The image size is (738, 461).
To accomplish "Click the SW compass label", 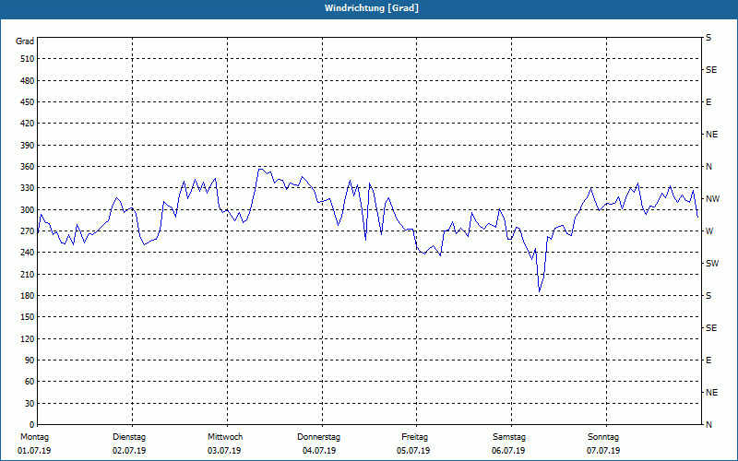I will tap(712, 264).
